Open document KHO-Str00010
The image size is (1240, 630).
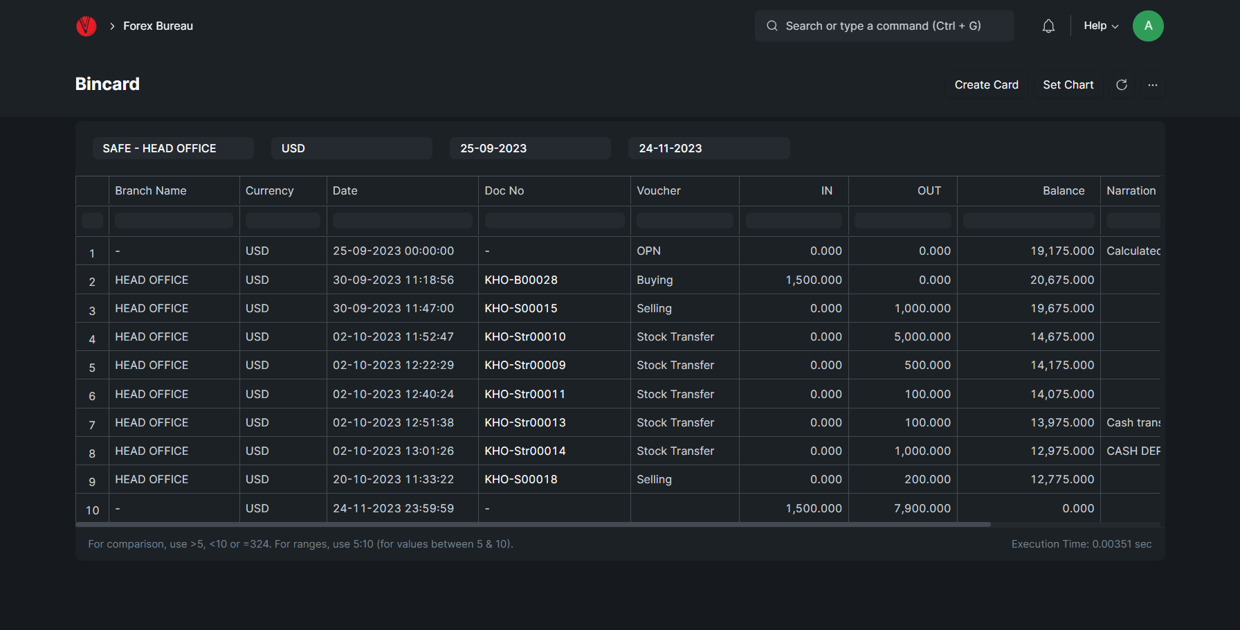point(525,336)
